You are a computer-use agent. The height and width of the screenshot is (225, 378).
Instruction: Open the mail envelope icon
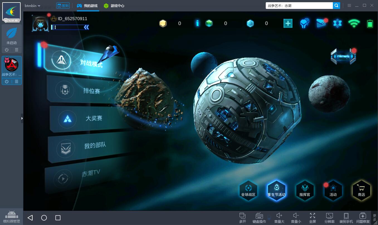(x=321, y=23)
